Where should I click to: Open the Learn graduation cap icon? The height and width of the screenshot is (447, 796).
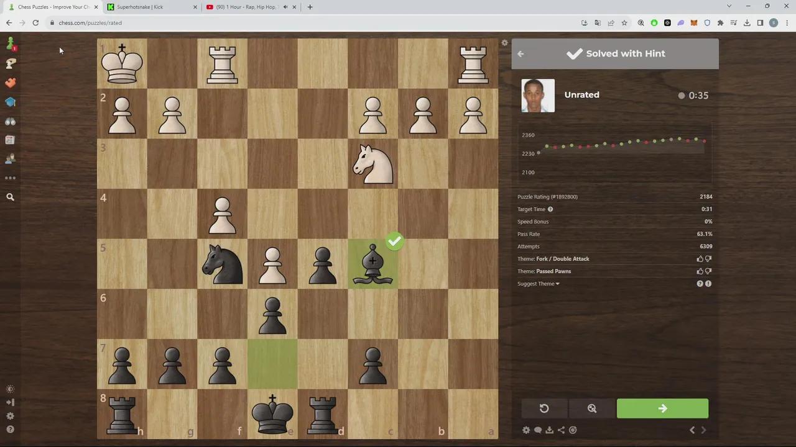pos(10,102)
